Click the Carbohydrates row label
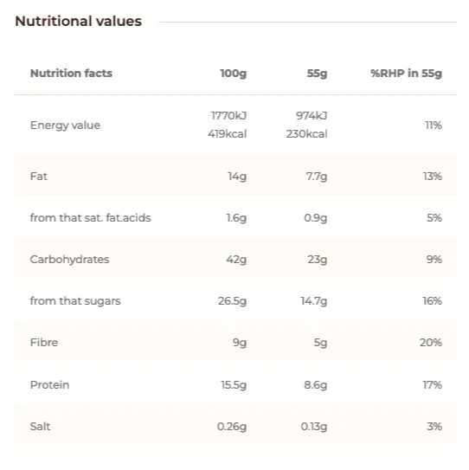This screenshot has width=469, height=470. pyautogui.click(x=69, y=260)
